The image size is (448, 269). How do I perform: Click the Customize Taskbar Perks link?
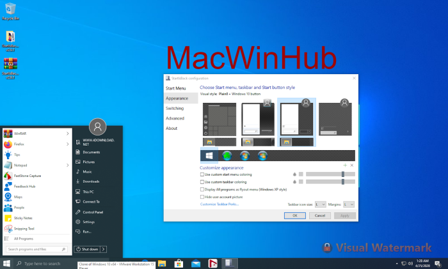click(x=219, y=204)
